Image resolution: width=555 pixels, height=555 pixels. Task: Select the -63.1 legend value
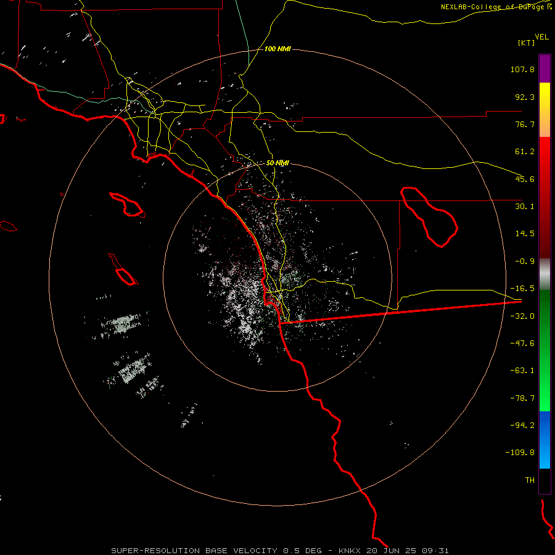pyautogui.click(x=522, y=371)
